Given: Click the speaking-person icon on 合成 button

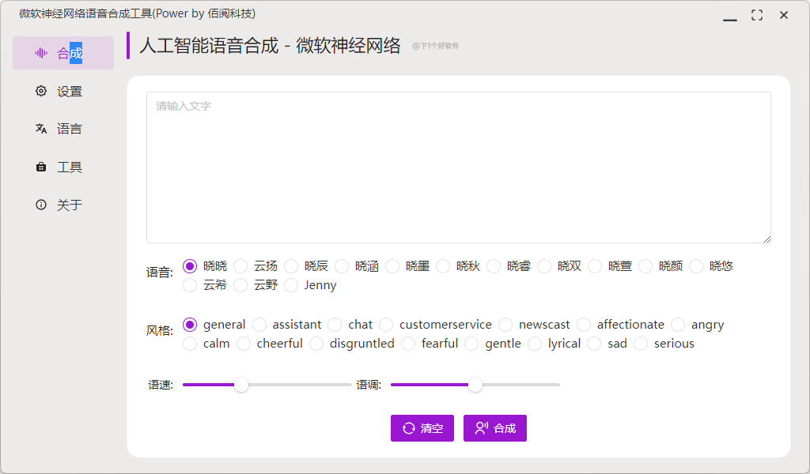Looking at the screenshot, I should click(481, 428).
